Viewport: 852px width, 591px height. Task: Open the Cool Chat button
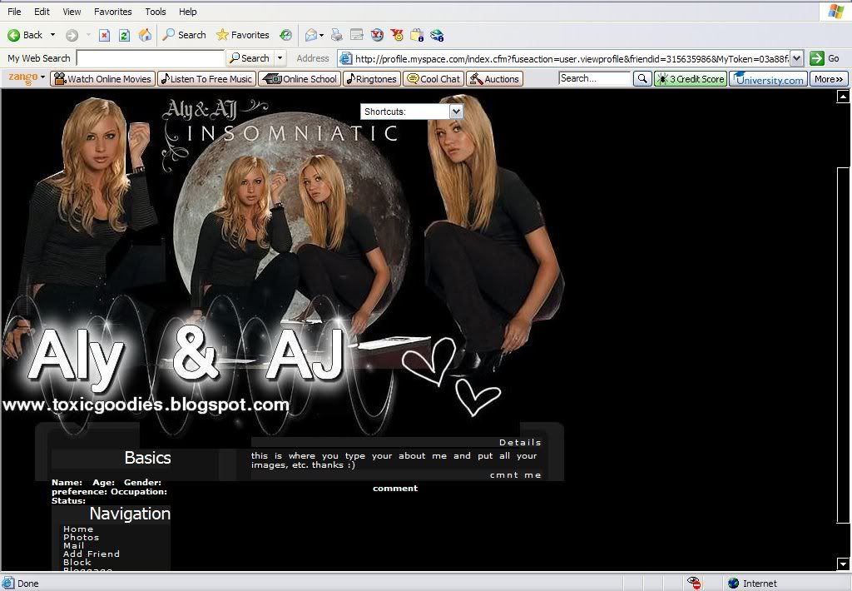tap(433, 79)
